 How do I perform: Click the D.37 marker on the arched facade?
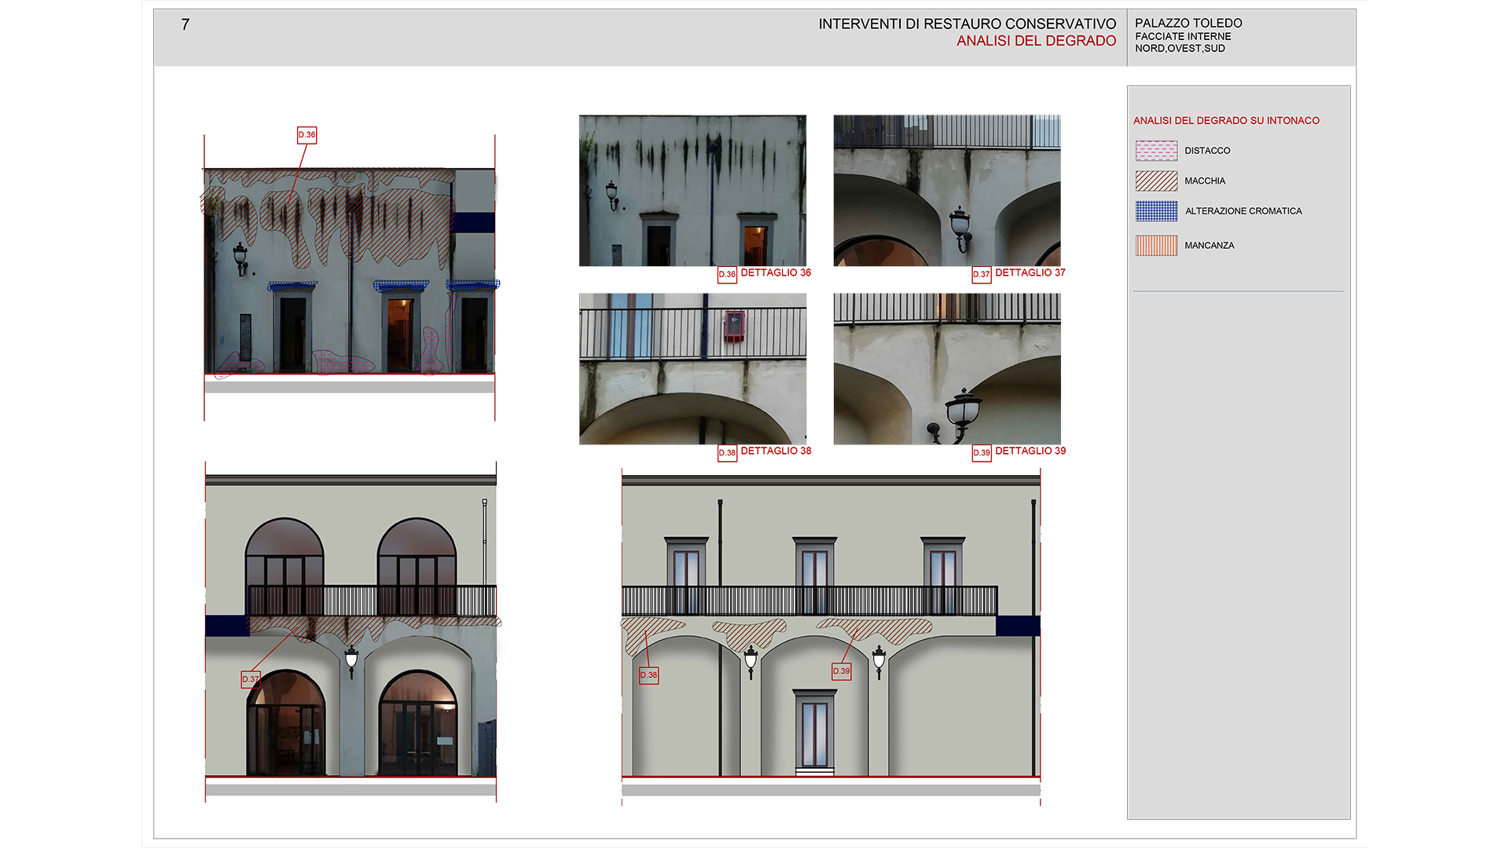(250, 679)
